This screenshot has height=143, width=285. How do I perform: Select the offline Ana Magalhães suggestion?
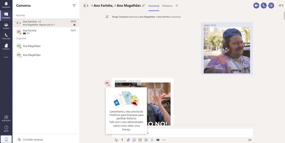(46, 55)
